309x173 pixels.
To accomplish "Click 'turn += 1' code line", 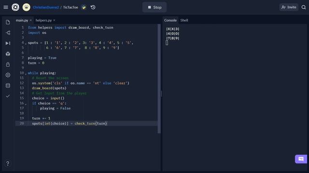I will point(41,118).
